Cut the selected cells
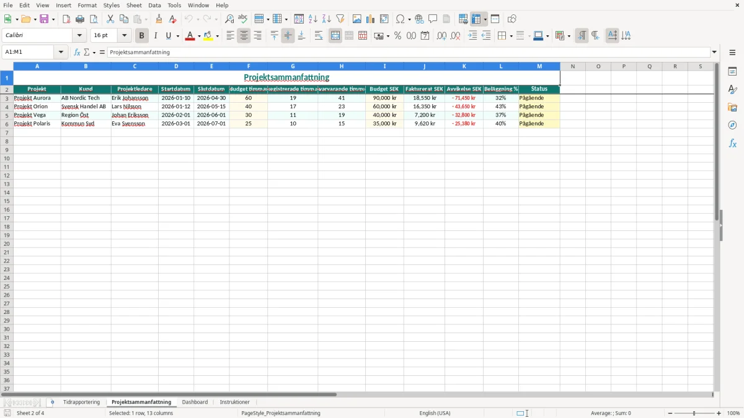This screenshot has width=744, height=418. [x=110, y=19]
